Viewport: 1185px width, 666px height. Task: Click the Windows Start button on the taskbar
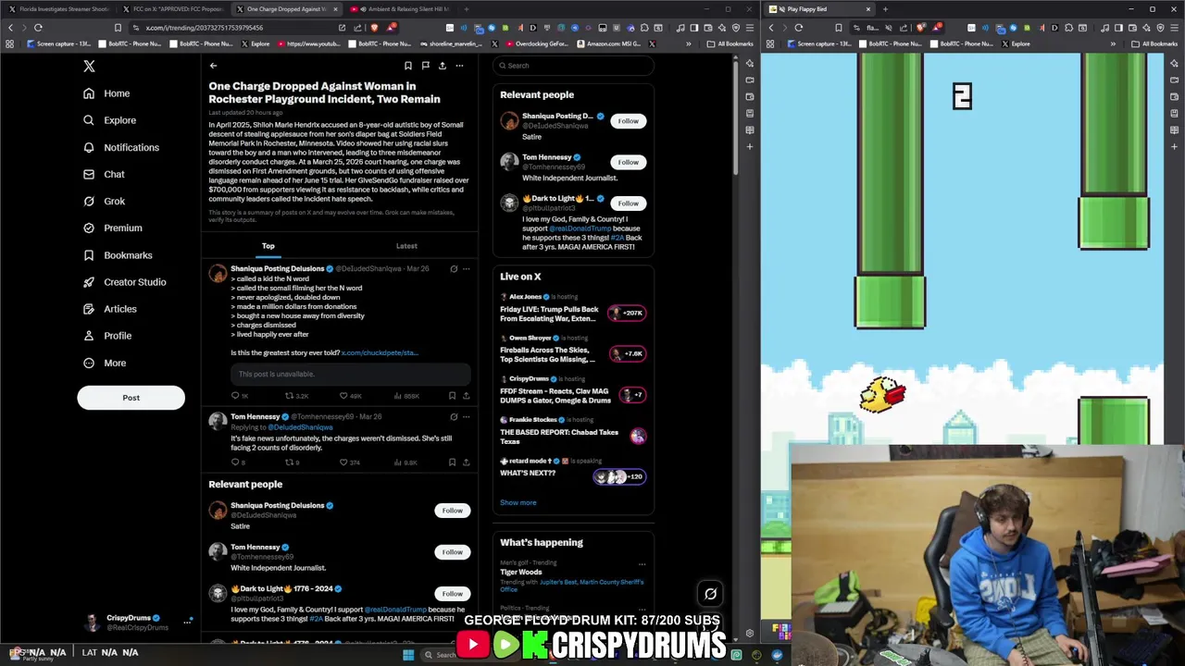tap(408, 655)
